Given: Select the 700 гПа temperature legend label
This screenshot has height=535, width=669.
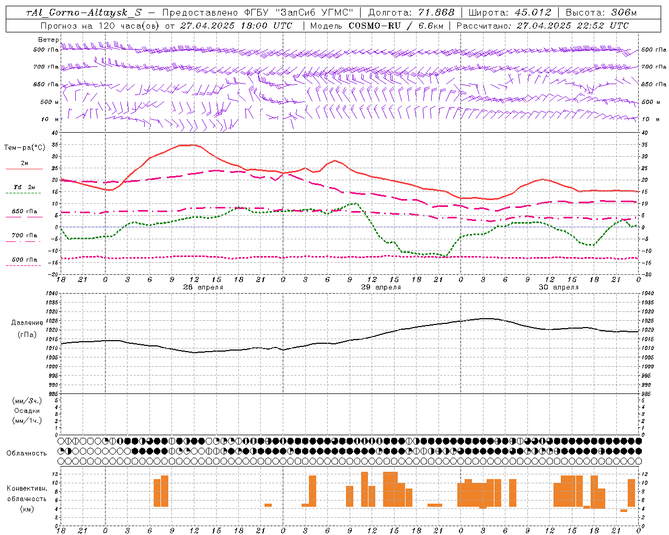Looking at the screenshot, I should (x=25, y=236).
